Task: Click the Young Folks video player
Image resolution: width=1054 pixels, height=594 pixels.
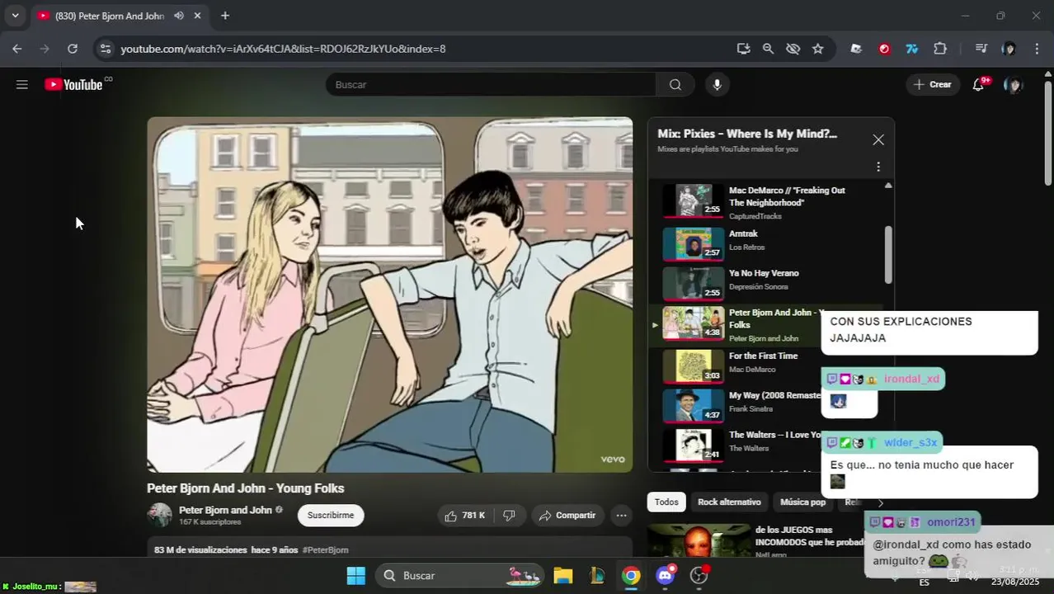Action: click(x=390, y=295)
